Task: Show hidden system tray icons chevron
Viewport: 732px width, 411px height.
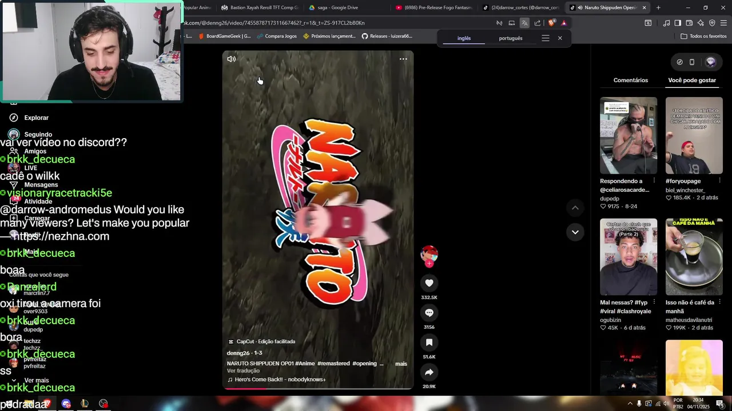Action: 630,404
